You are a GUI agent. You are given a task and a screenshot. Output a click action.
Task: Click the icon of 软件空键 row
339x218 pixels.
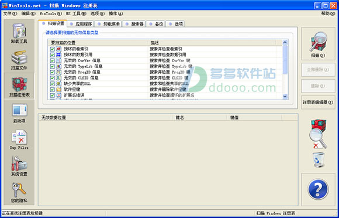pyautogui.click(x=58, y=89)
